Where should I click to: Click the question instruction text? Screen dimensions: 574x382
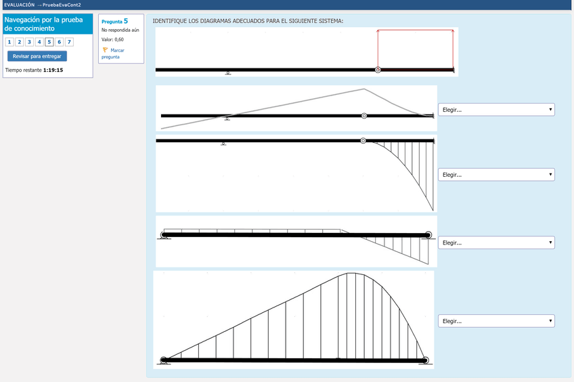click(248, 21)
